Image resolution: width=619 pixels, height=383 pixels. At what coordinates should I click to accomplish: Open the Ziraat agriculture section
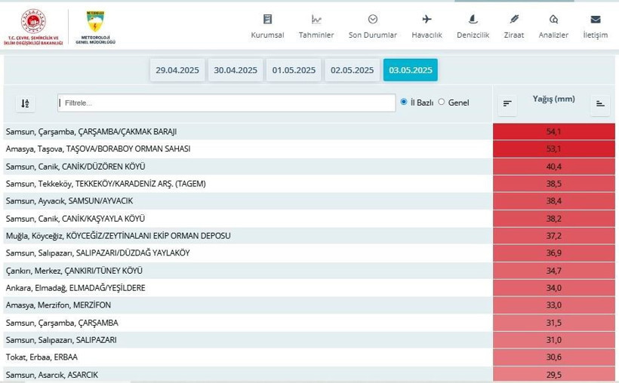pos(514,26)
